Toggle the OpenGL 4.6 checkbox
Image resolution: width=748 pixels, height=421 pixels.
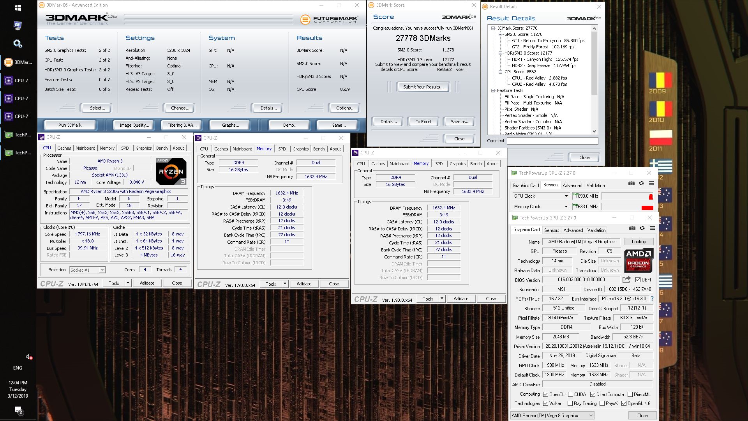point(624,403)
